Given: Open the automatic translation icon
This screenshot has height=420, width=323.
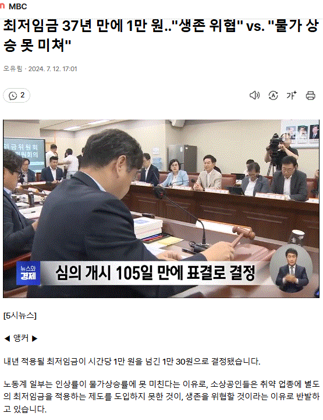Looking at the screenshot, I should coord(273,95).
